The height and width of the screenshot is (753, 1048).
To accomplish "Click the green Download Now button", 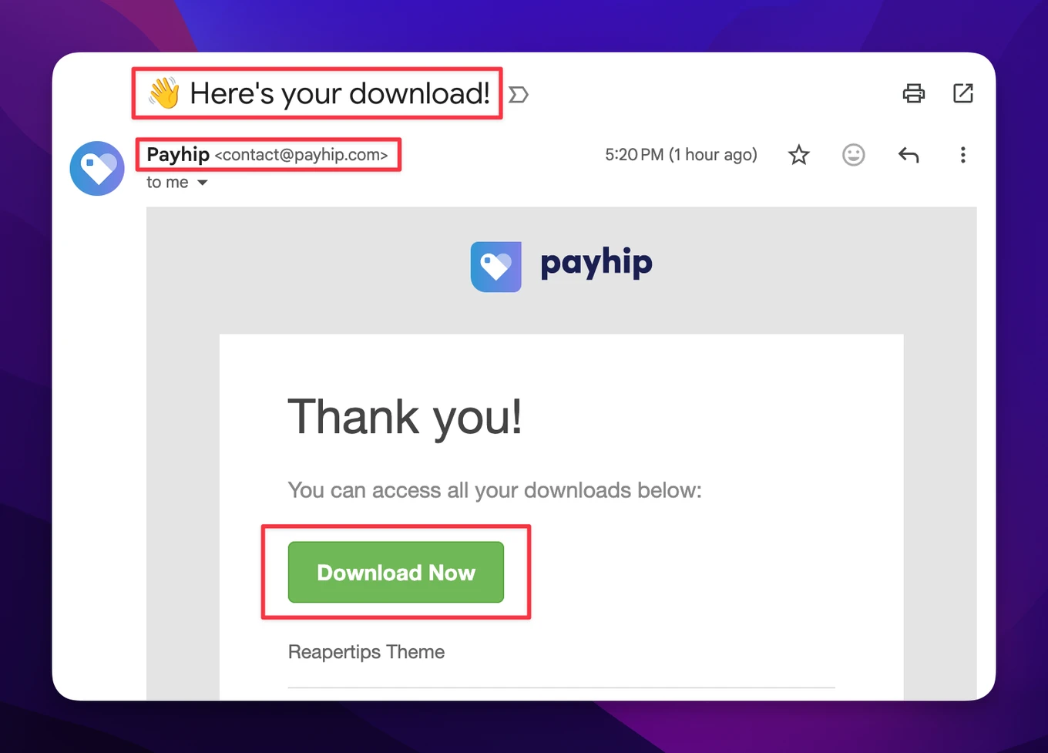I will [396, 572].
